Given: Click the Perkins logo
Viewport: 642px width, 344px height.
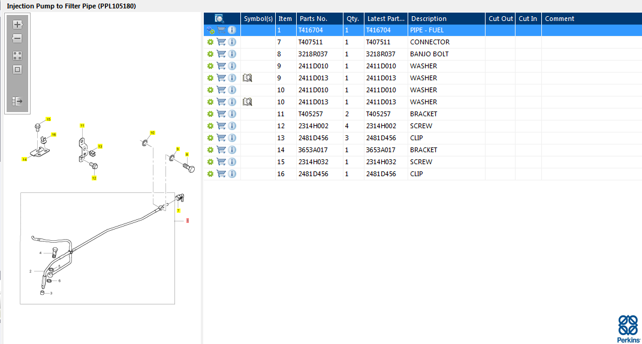Looking at the screenshot, I should coord(628,328).
